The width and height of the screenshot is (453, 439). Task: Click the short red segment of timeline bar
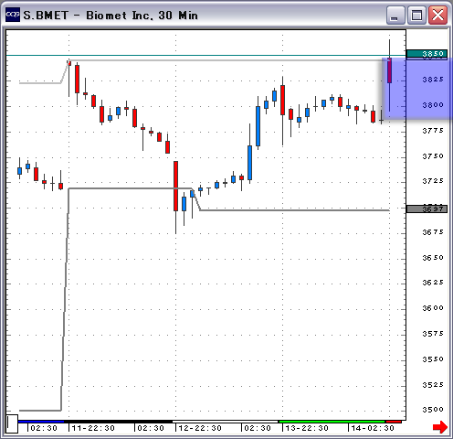[395, 422]
